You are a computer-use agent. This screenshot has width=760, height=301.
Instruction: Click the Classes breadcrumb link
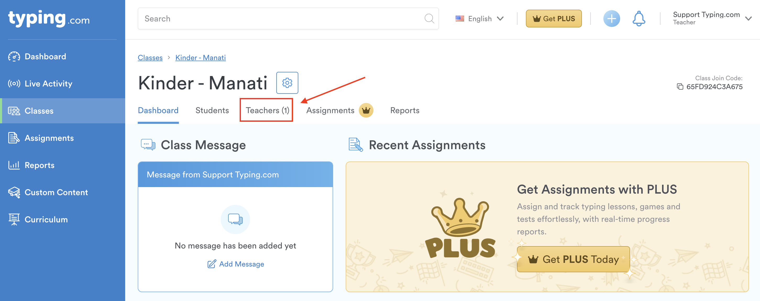[150, 58]
